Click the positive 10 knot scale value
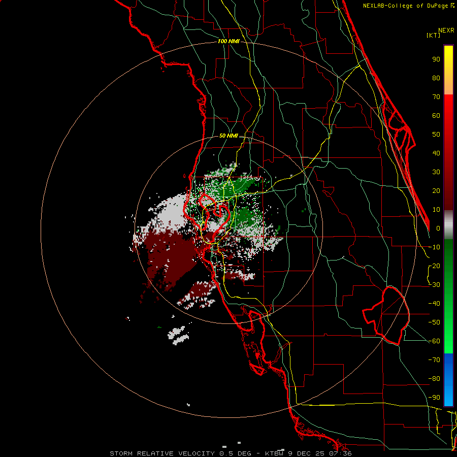 tap(436, 210)
